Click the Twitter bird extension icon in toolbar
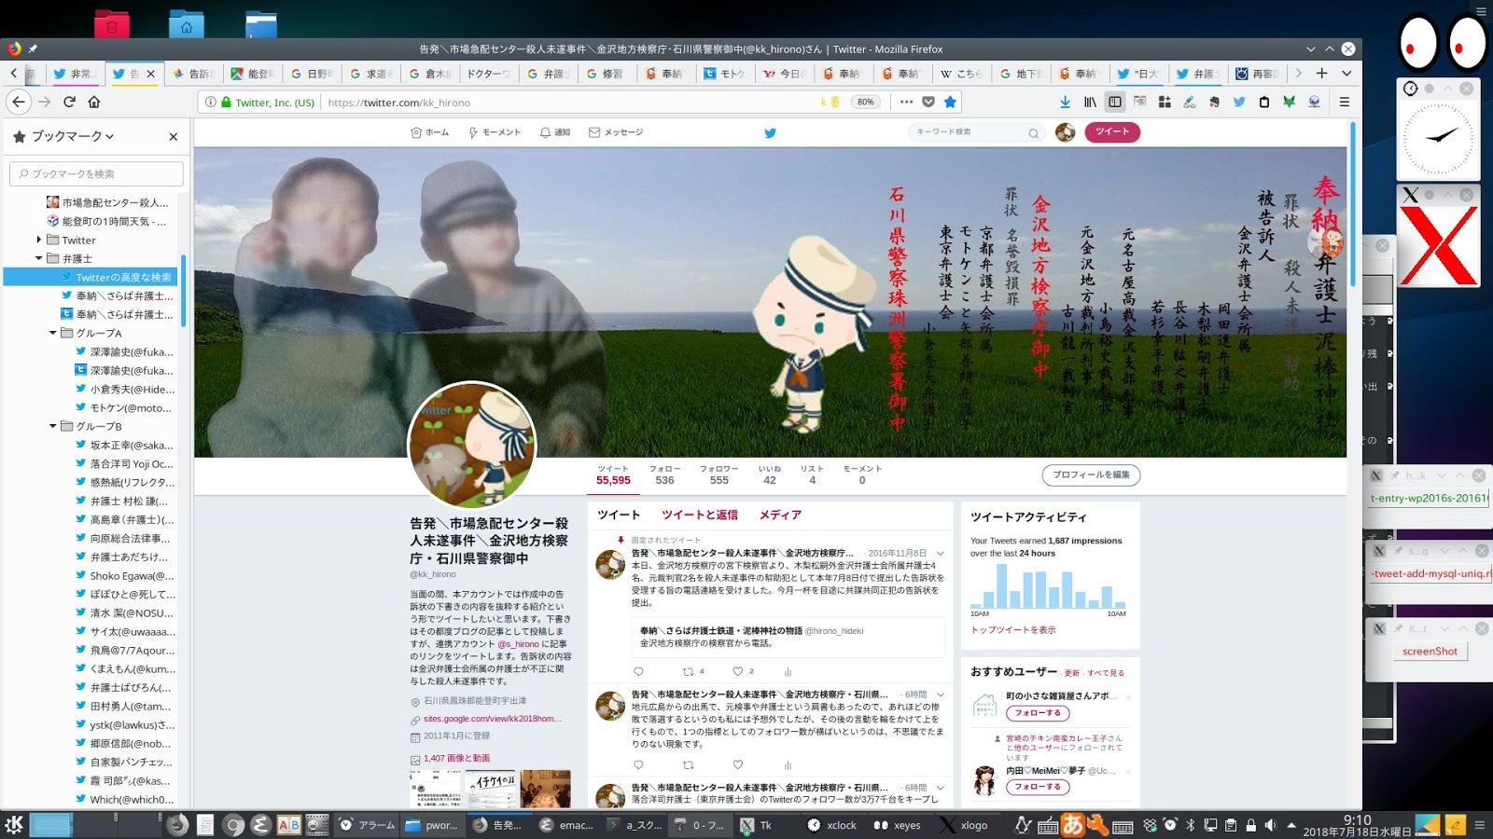The image size is (1493, 839). [x=1239, y=102]
